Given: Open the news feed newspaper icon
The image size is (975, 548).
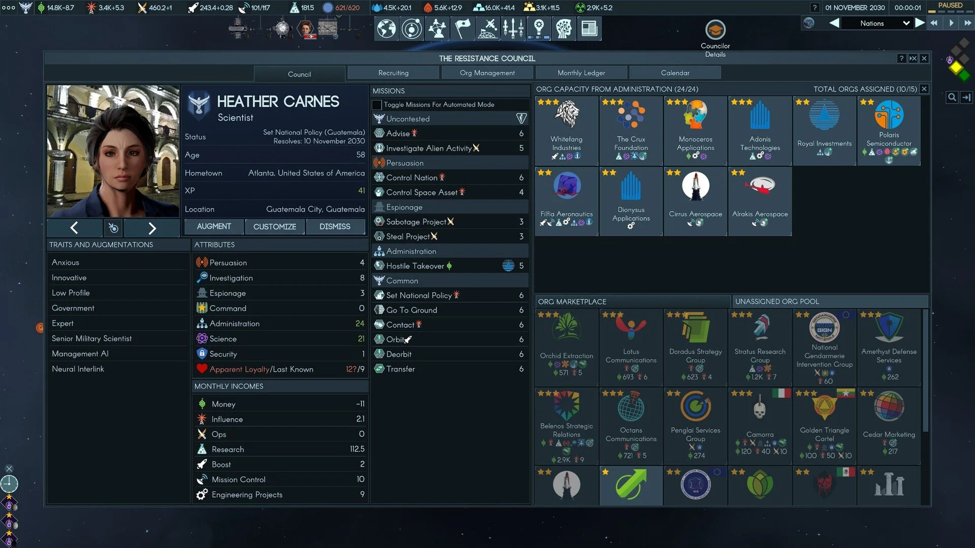Looking at the screenshot, I should (x=589, y=28).
